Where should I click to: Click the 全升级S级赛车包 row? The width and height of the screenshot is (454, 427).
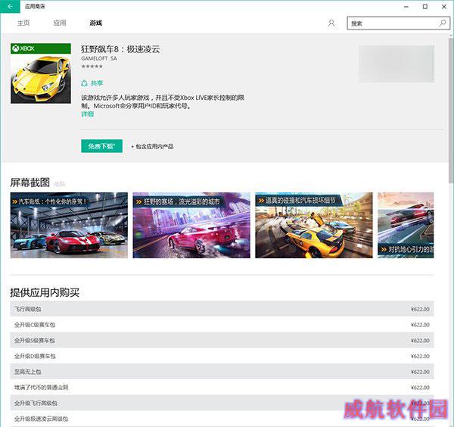[222, 340]
